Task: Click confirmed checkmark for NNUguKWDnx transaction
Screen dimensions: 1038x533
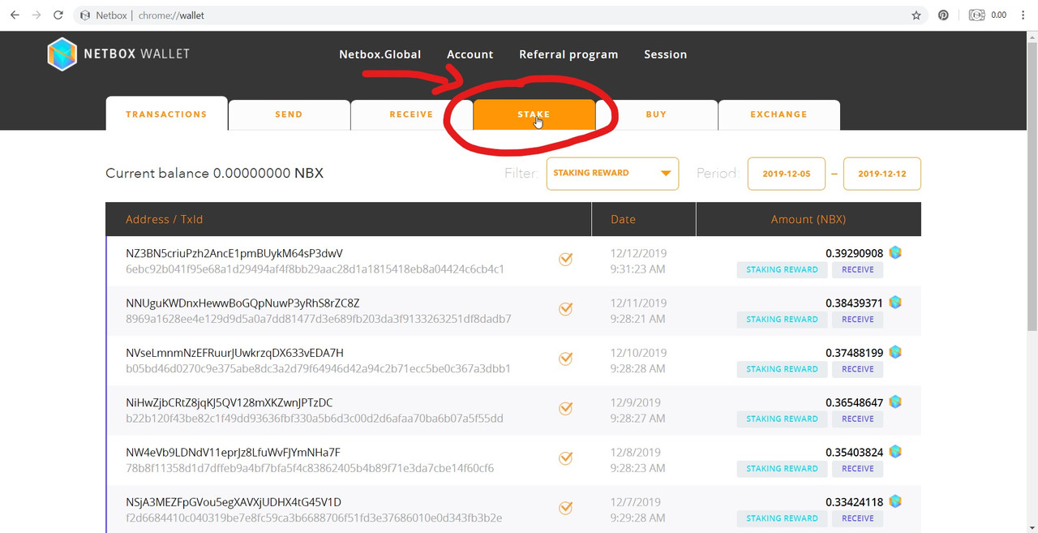Action: coord(566,309)
